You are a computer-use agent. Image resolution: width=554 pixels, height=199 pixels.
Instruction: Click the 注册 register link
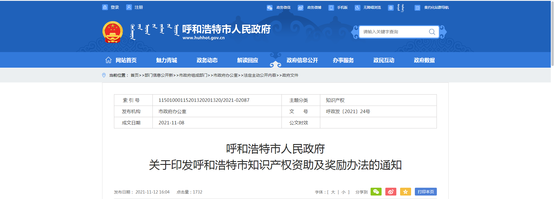coord(139,7)
